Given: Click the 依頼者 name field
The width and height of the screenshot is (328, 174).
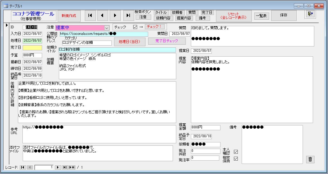Looking at the screenshot, I should coord(206,145).
